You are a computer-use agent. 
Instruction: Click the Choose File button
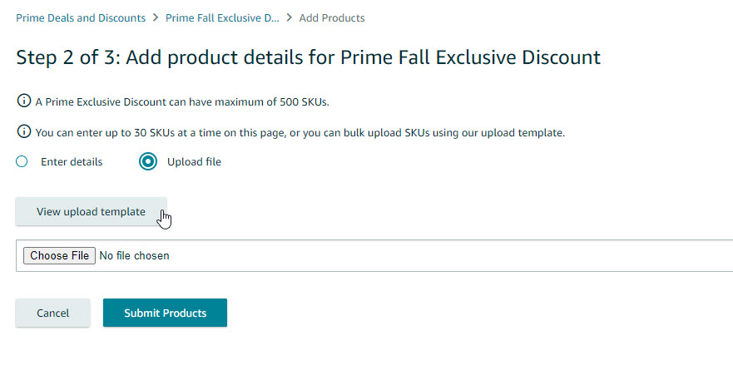(59, 256)
